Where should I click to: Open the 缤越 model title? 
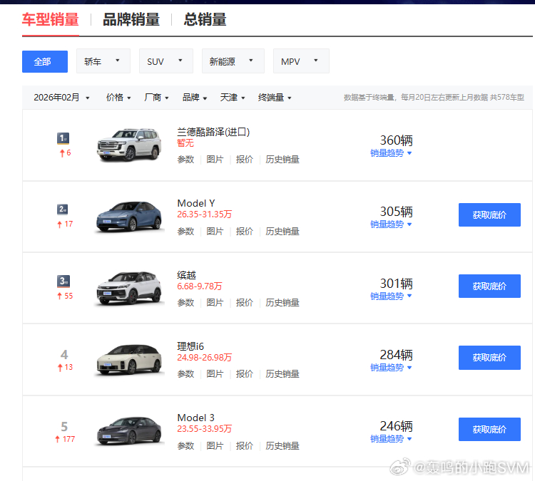point(186,275)
